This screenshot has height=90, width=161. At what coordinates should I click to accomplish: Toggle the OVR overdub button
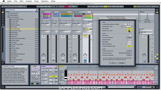click(x=62, y=6)
